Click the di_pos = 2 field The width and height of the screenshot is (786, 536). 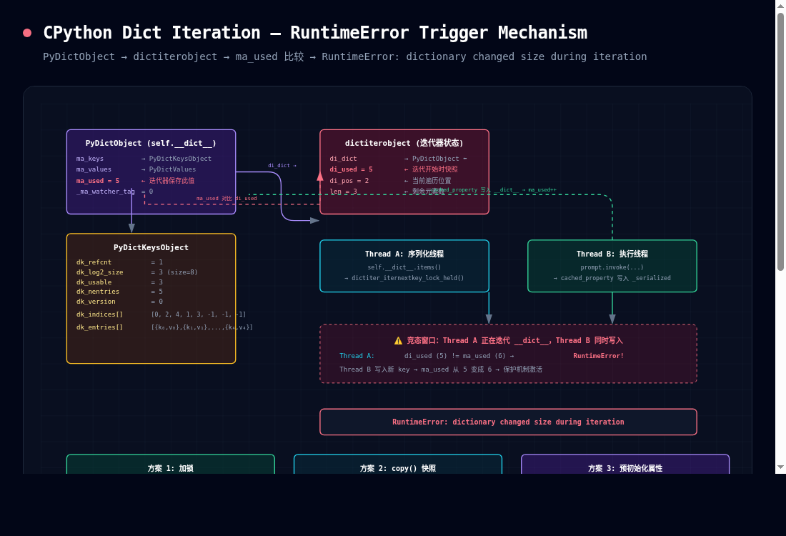point(349,181)
